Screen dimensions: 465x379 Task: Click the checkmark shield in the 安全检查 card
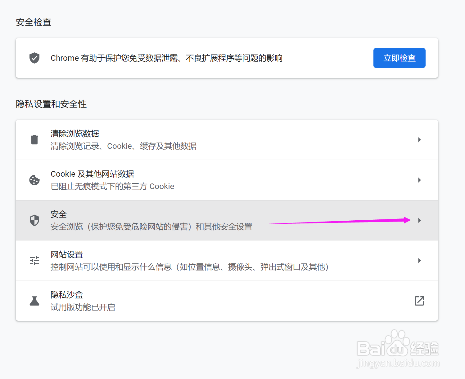pyautogui.click(x=34, y=58)
